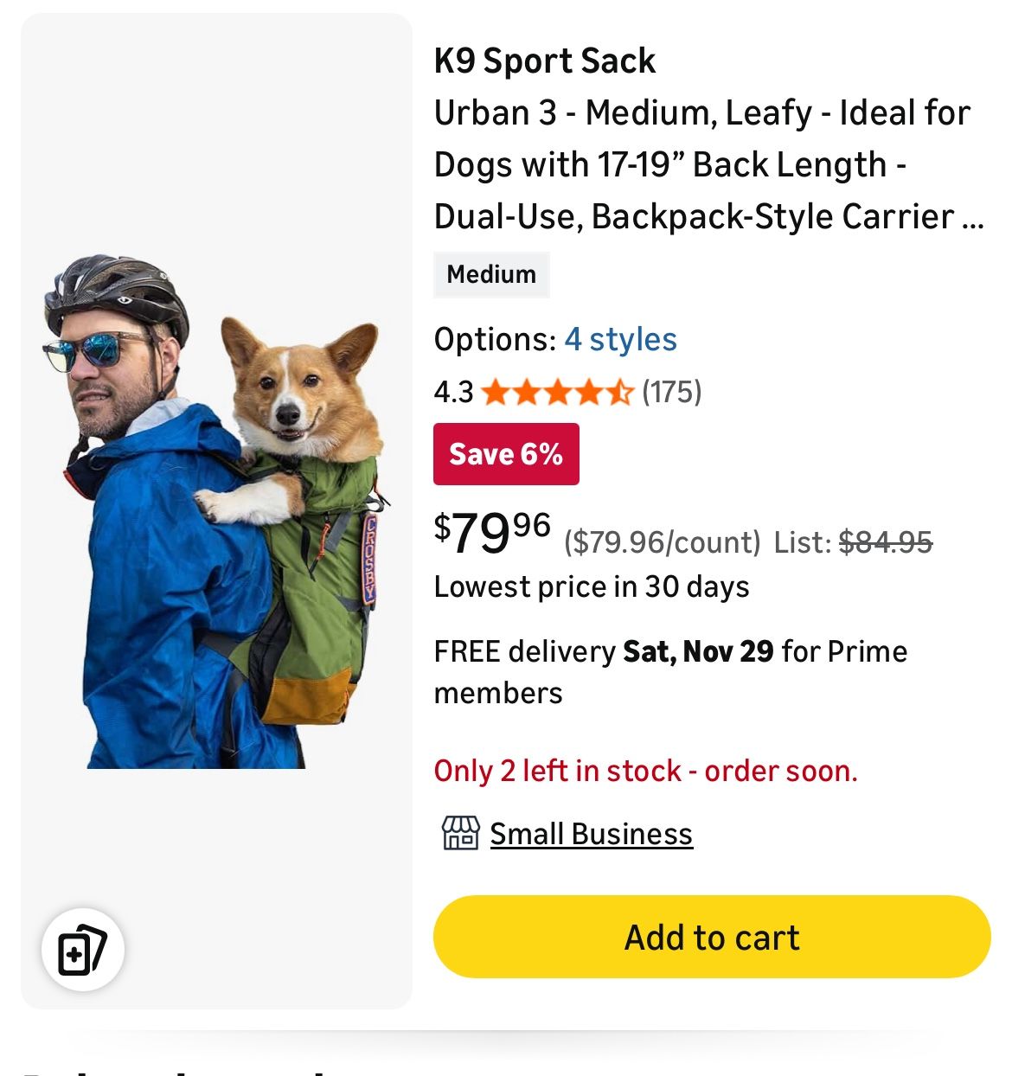Select the Medium size option
This screenshot has height=1076, width=1012.
tap(490, 274)
